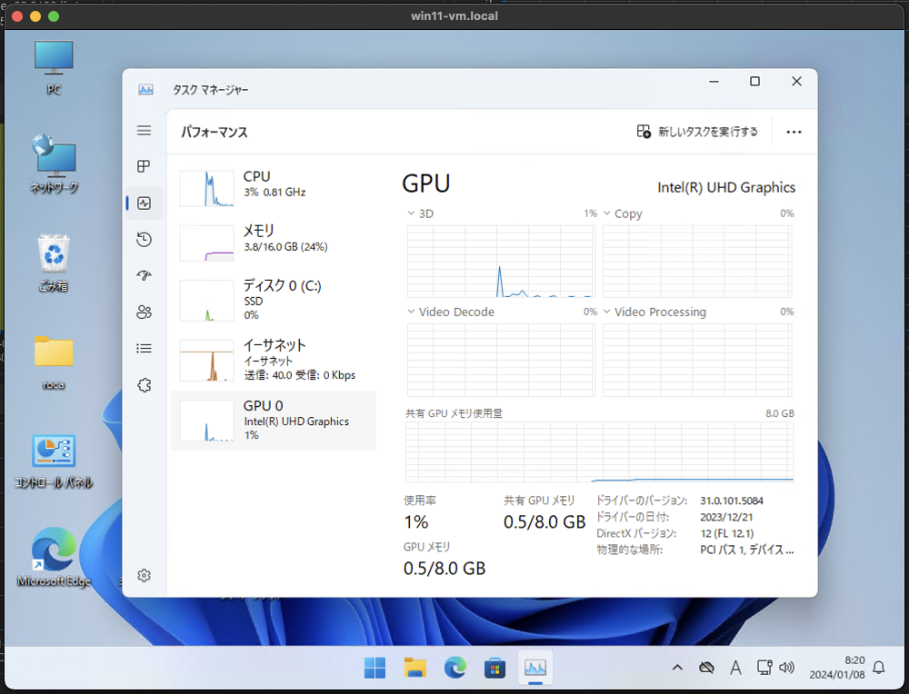Click the cloud sync tray icon

coord(706,668)
